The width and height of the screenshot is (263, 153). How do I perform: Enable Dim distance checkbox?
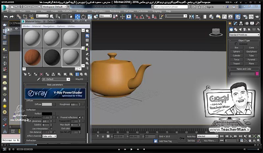pos(55,132)
